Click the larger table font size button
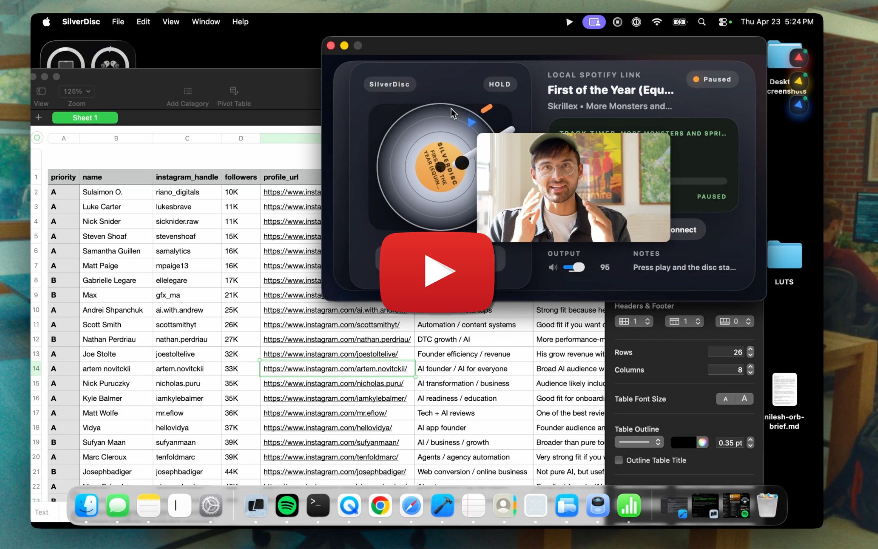Image resolution: width=878 pixels, height=549 pixels. (744, 399)
